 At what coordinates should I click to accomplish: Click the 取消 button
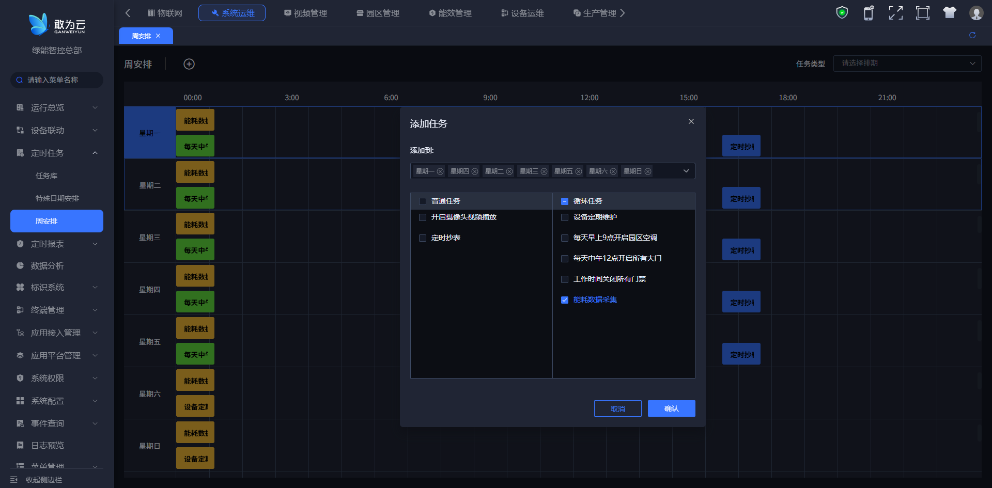(617, 408)
